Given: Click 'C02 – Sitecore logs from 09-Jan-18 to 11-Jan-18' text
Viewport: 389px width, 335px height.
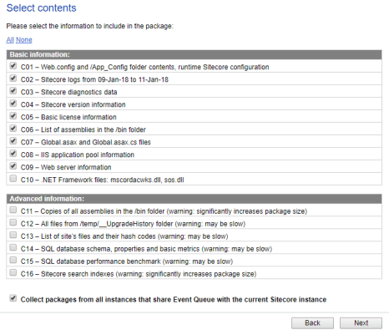Looking at the screenshot, I should [94, 79].
